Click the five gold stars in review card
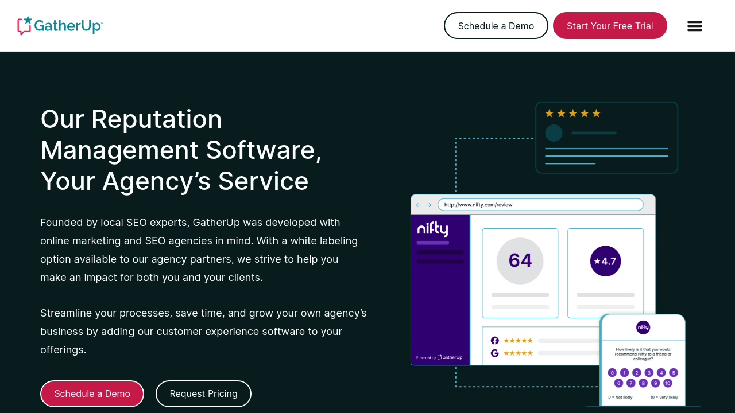The width and height of the screenshot is (735, 413). [572, 114]
